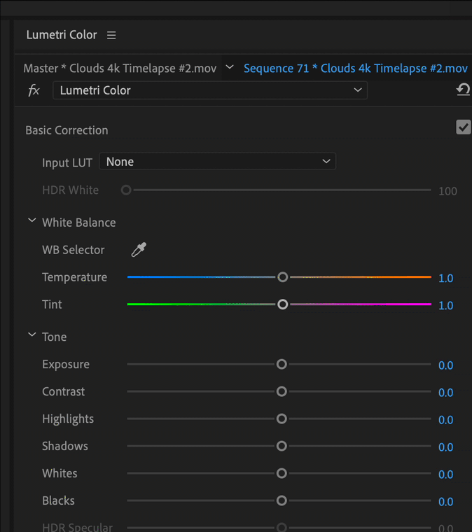
Task: Toggle the Basic Correction checkbox
Action: pos(463,127)
